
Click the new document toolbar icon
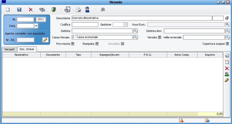tap(8, 10)
